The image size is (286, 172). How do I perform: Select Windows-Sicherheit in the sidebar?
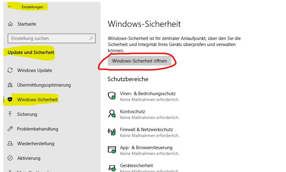38,99
